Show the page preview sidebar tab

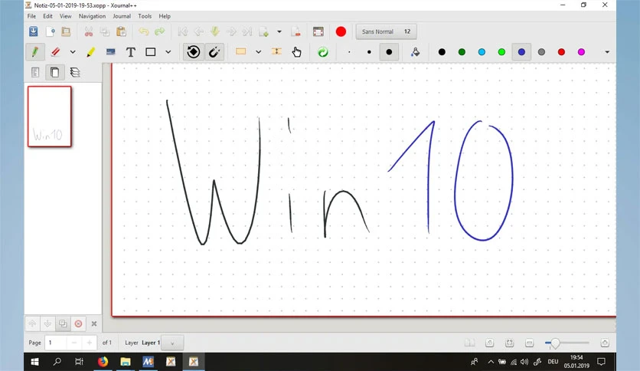[x=54, y=73]
